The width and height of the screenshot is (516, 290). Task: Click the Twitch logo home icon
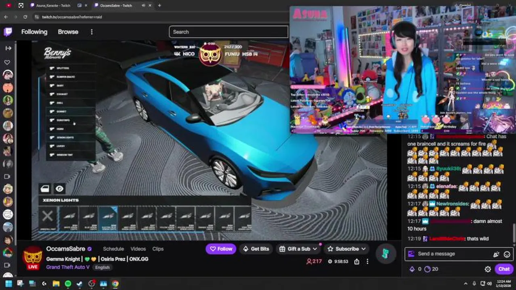[8, 32]
